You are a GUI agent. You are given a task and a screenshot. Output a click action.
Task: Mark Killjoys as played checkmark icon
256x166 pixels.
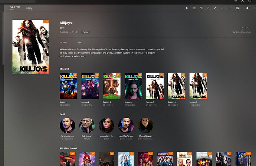tap(208, 8)
